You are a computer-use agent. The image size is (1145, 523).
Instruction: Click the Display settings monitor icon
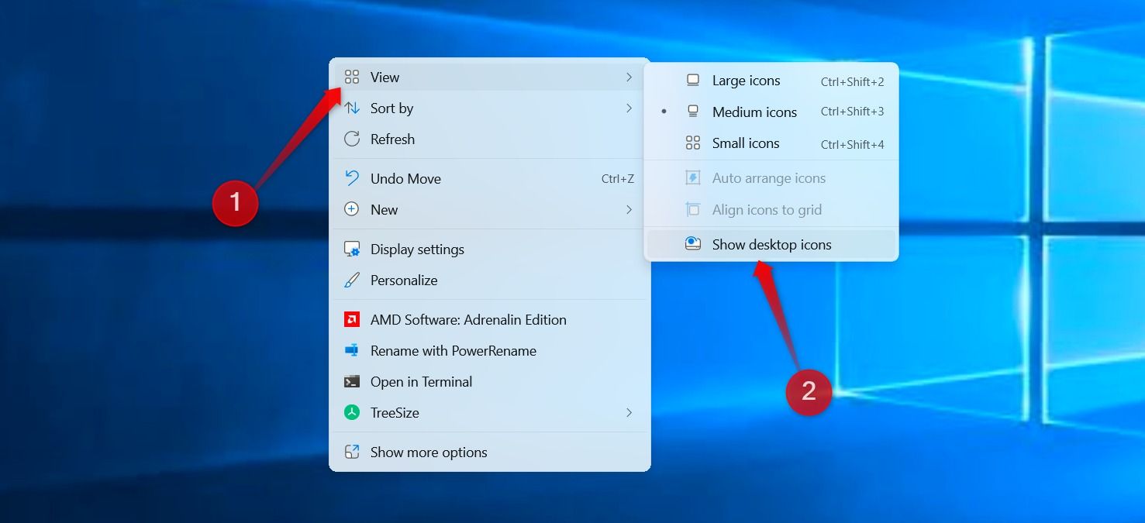(x=352, y=249)
